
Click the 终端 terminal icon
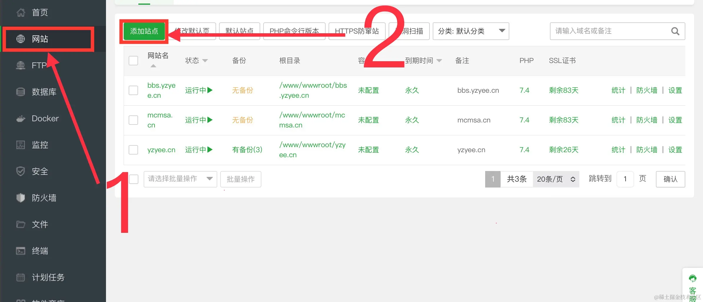[21, 251]
